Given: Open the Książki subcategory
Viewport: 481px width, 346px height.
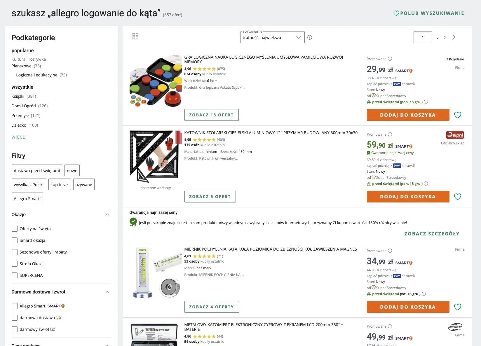Looking at the screenshot, I should click(x=18, y=96).
